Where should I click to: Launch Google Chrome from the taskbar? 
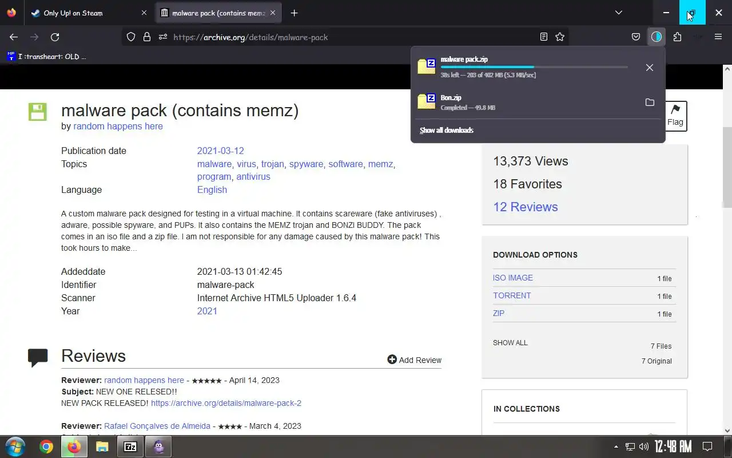coord(46,447)
